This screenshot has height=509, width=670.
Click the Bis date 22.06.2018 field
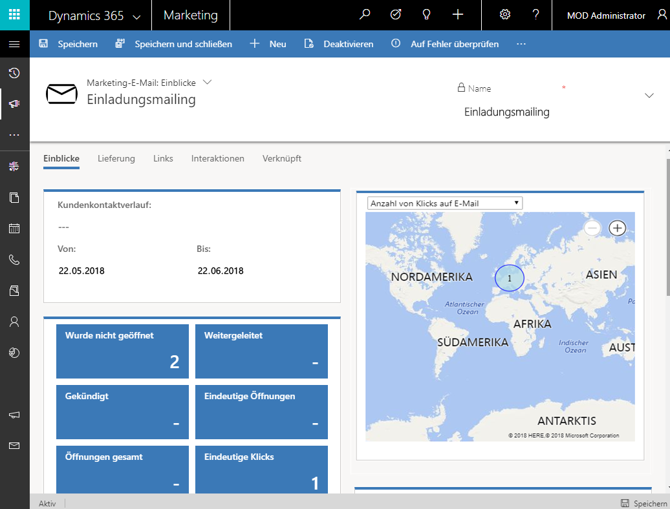coord(221,271)
